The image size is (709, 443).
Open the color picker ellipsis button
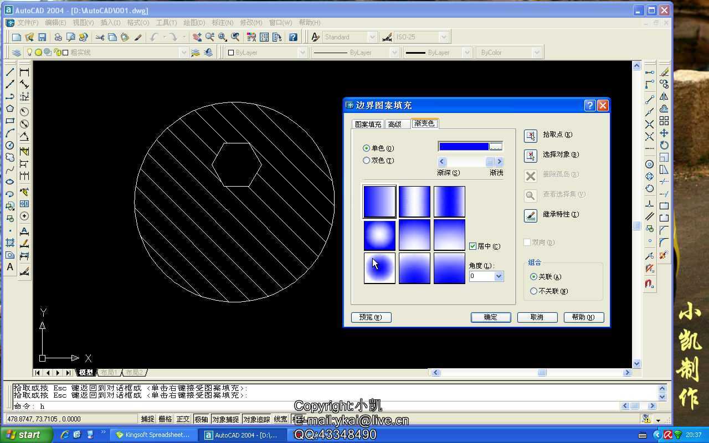pyautogui.click(x=496, y=147)
